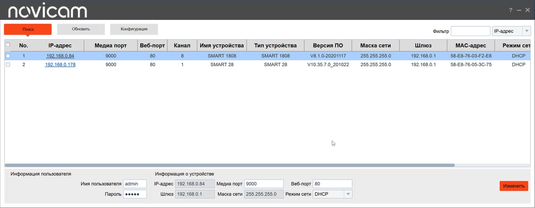Select firmware cell V8.1.0-20201117
Image resolution: width=535 pixels, height=208 pixels.
click(328, 56)
